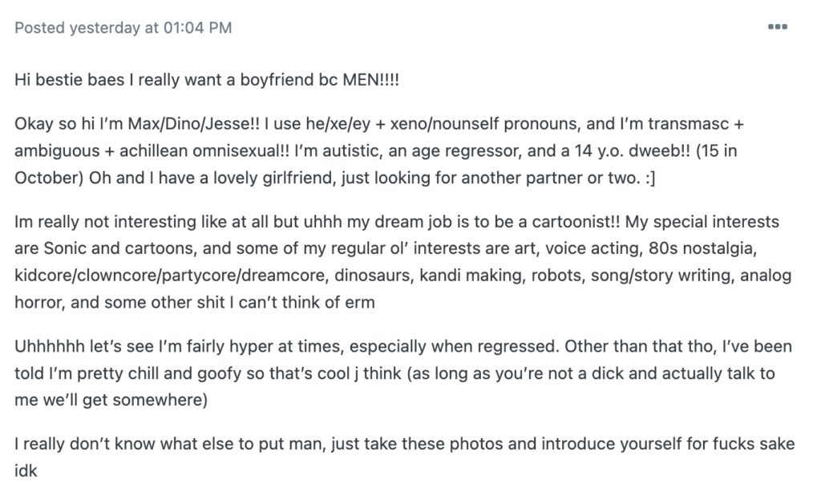Open the post options ellipsis menu

click(x=777, y=27)
